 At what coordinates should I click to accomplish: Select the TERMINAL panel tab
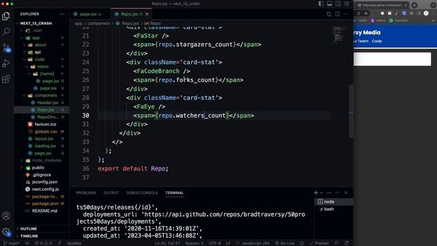[175, 193]
